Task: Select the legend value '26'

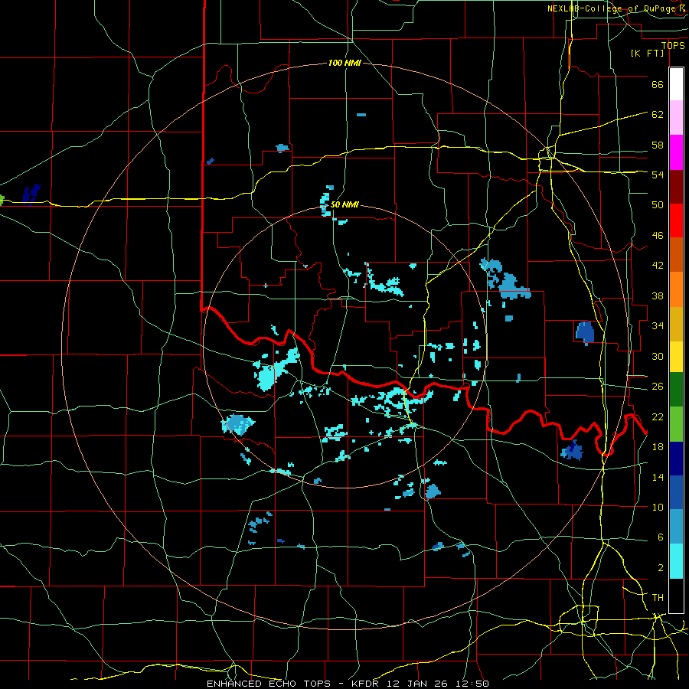Action: (x=658, y=387)
